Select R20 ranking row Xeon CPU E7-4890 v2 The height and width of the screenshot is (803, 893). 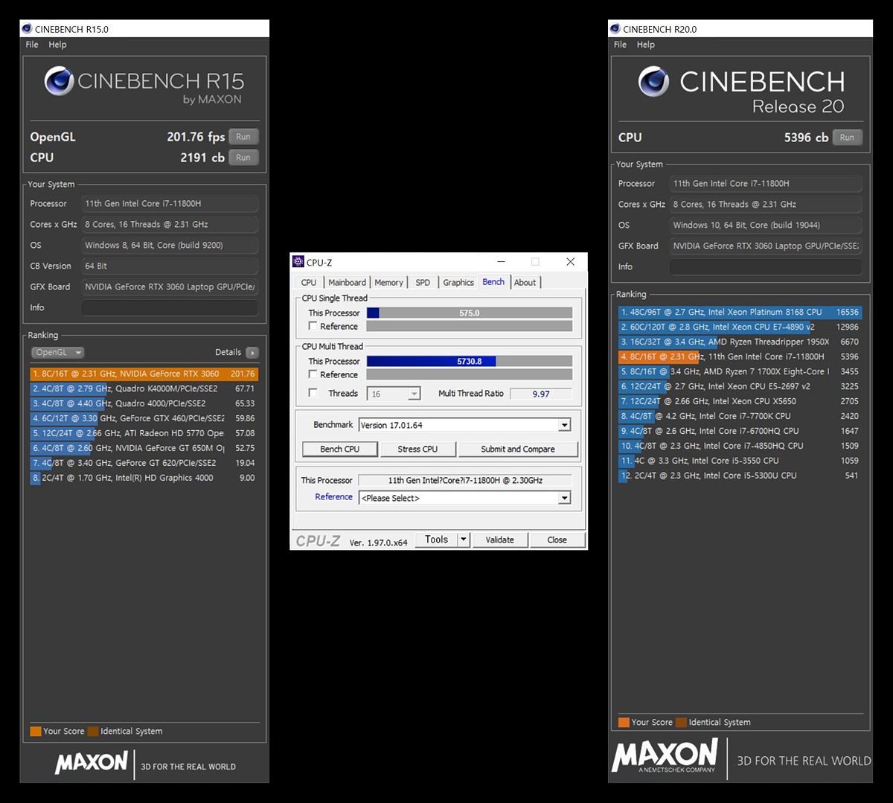[x=740, y=327]
